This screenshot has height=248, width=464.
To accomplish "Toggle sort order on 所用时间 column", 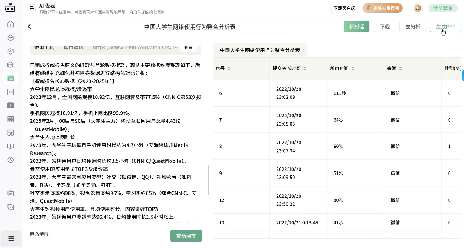I will (353, 68).
